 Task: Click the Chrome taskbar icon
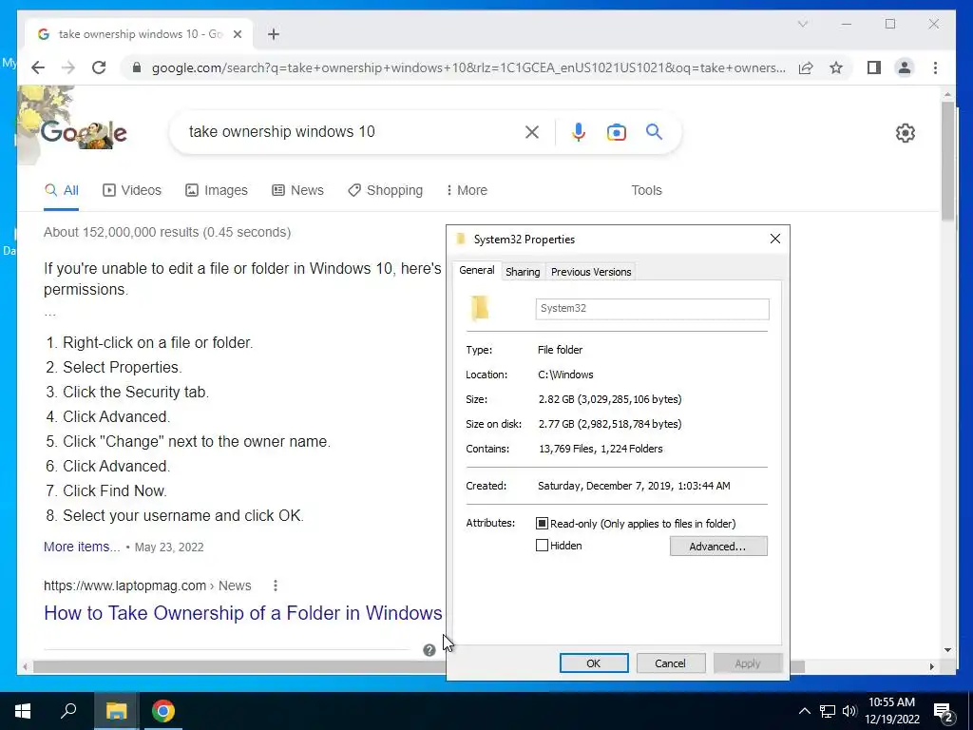point(163,711)
